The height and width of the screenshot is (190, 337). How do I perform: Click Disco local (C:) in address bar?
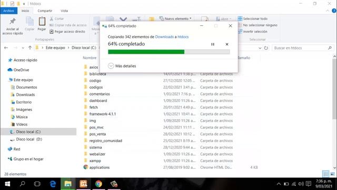[84, 48]
